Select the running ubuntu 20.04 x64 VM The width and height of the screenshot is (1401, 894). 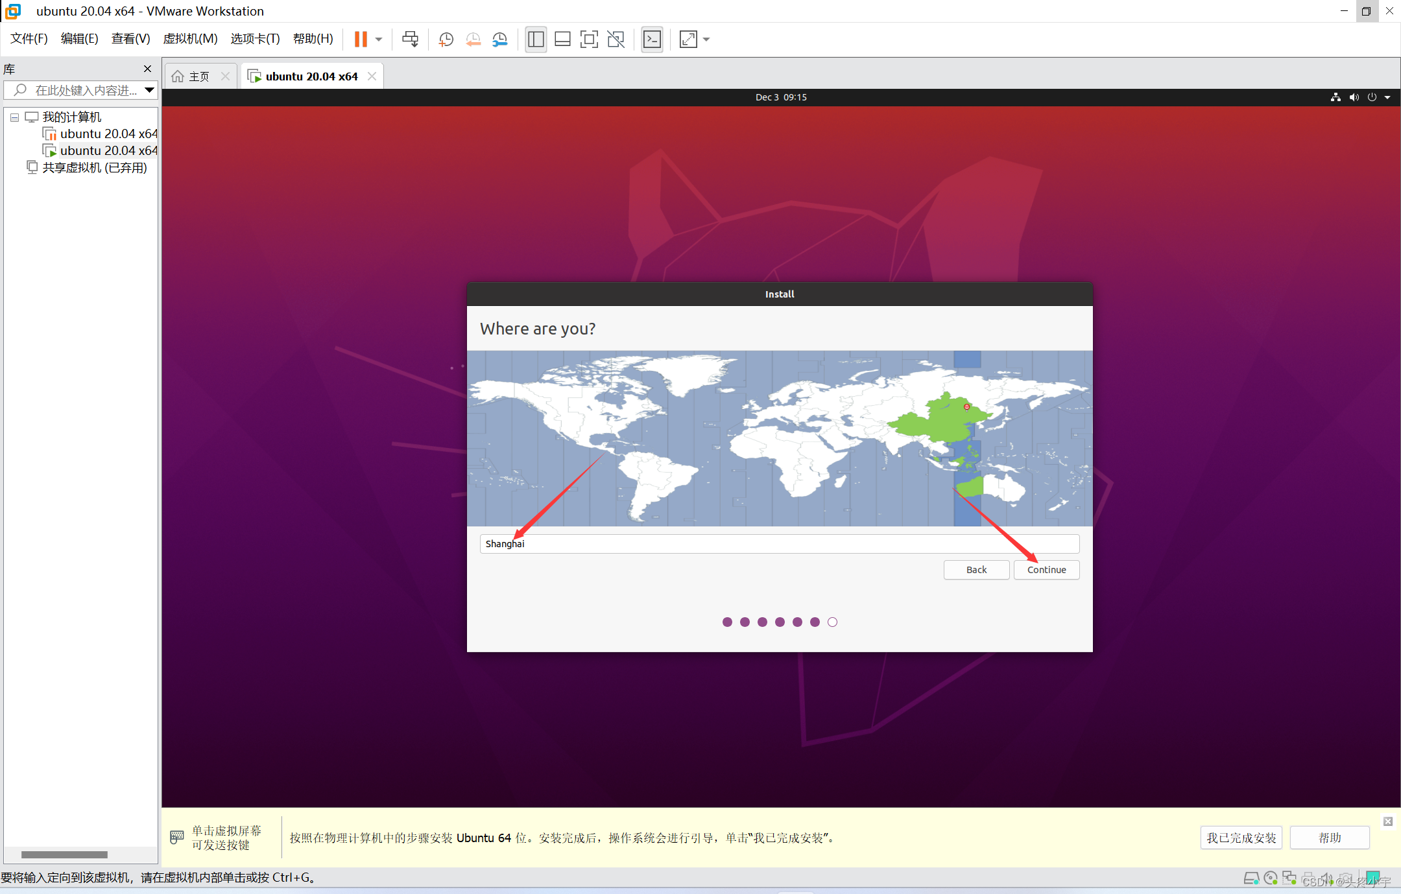(x=101, y=150)
